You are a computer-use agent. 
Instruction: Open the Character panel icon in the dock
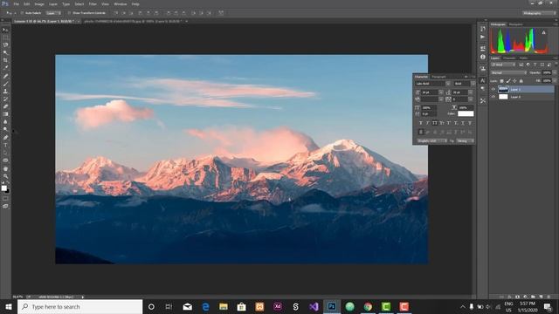483,81
